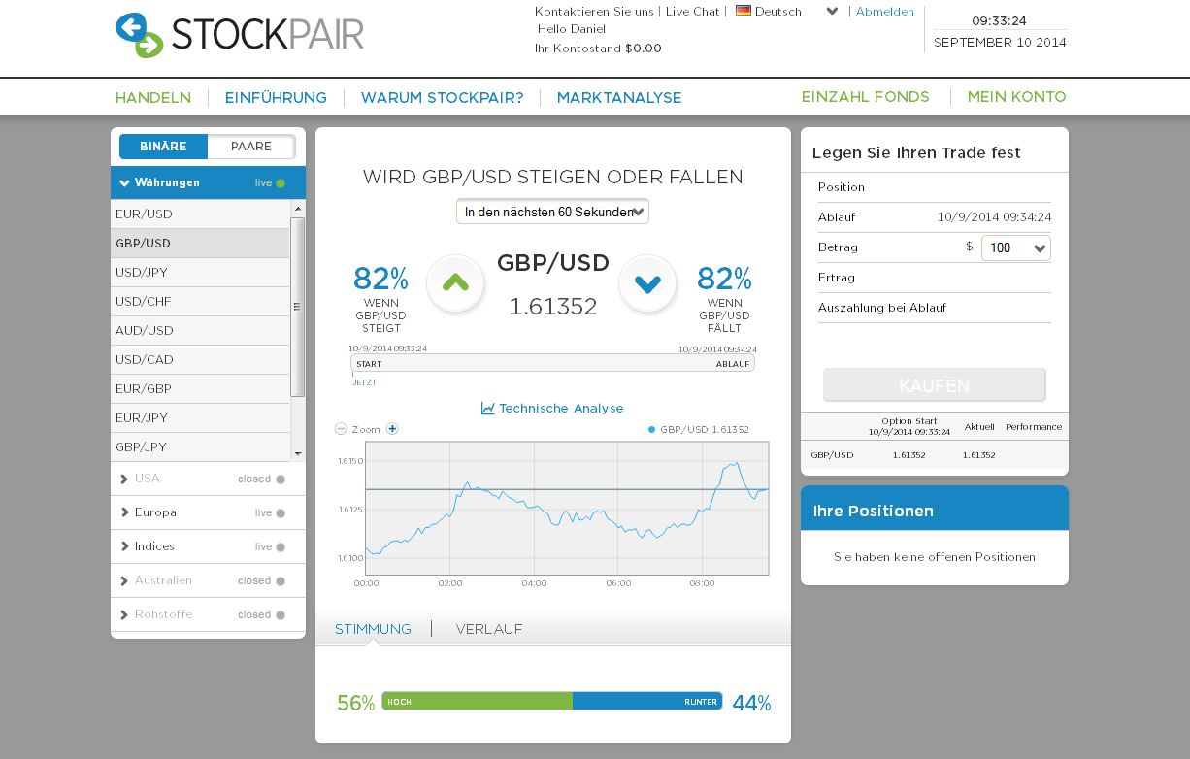Click the Start–Ablauf time progress bar
1190x759 pixels.
(552, 363)
